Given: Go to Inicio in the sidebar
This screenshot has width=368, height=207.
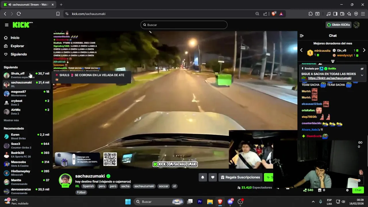Looking at the screenshot, I should click(15, 38).
